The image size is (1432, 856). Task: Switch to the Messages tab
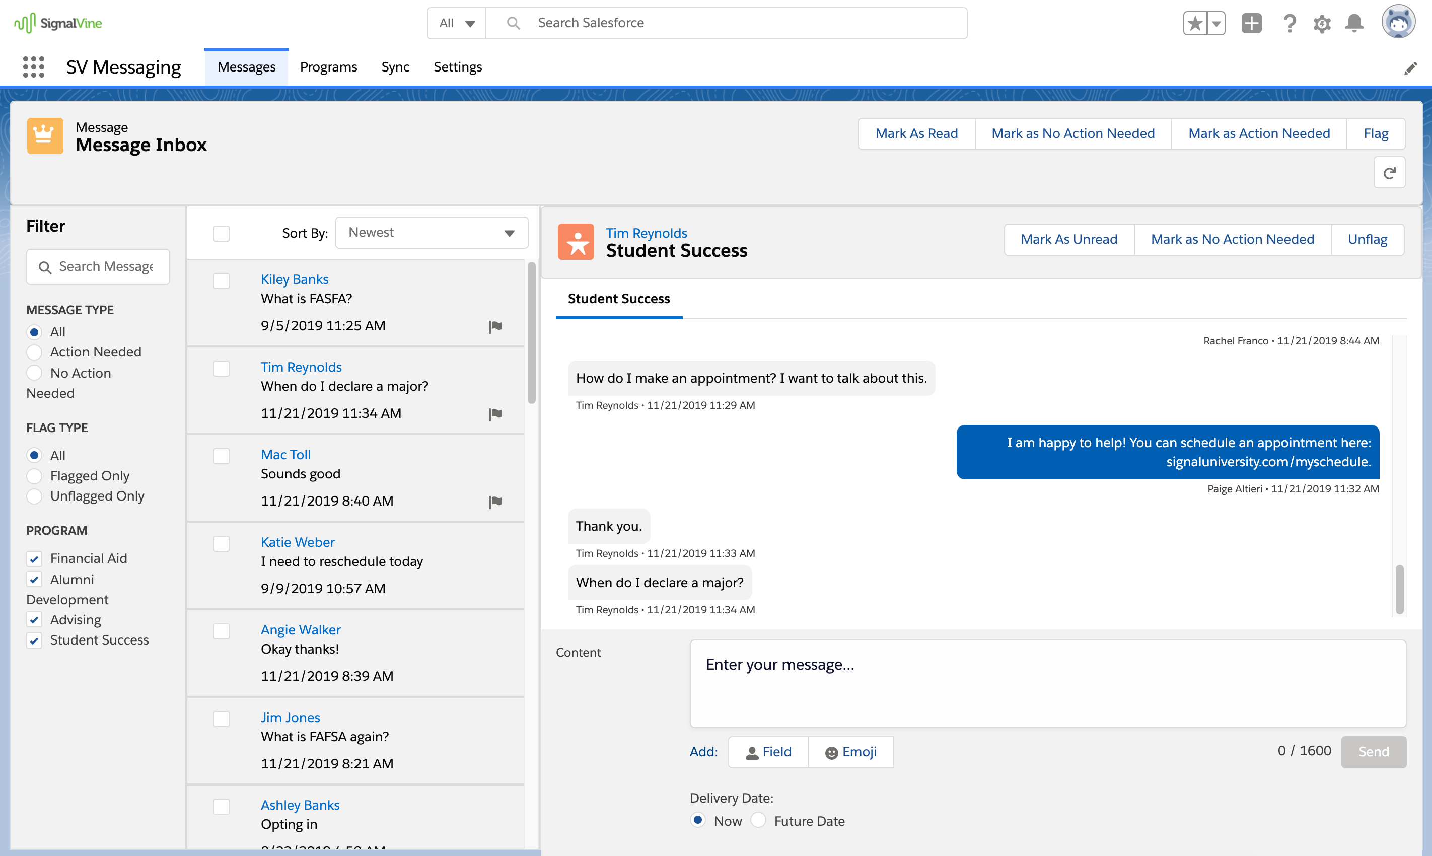click(x=246, y=67)
